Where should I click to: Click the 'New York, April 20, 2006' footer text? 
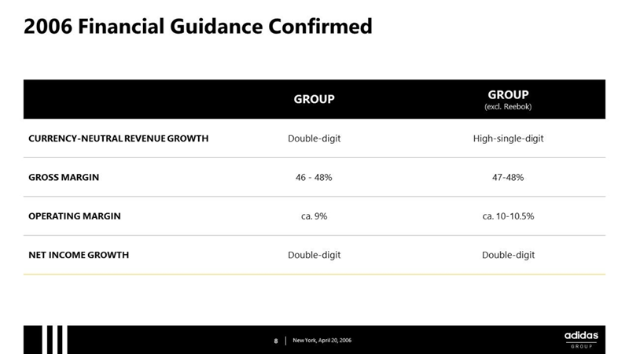[322, 341]
